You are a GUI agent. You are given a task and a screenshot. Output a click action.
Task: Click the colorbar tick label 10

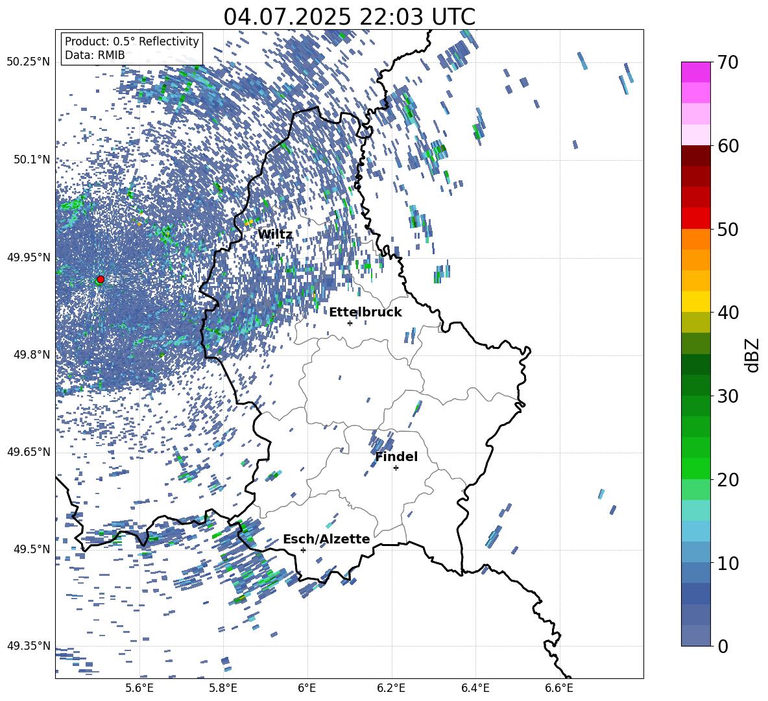pos(728,563)
